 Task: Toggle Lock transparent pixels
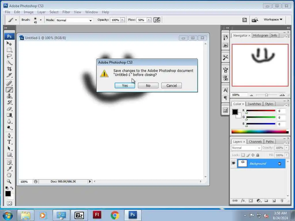(243, 155)
